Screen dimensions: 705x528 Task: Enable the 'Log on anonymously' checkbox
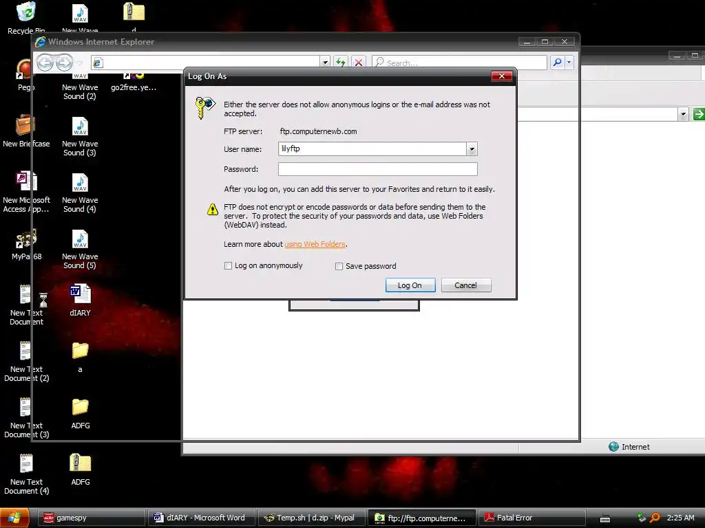(228, 266)
